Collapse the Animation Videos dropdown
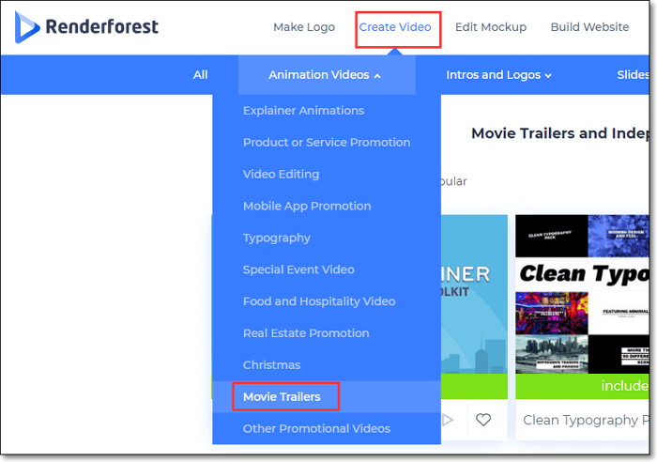Screen dimensions: 657x462 point(325,75)
